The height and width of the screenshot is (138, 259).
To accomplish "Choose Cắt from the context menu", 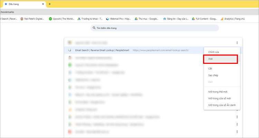I will tap(222, 69).
